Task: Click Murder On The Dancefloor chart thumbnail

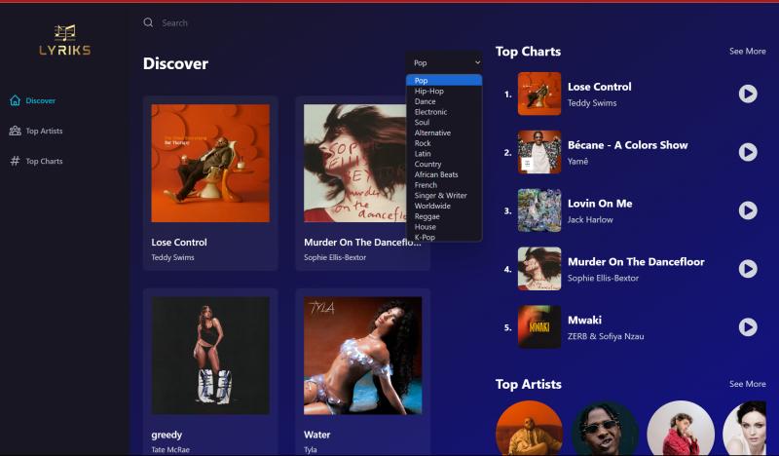Action: tap(539, 269)
